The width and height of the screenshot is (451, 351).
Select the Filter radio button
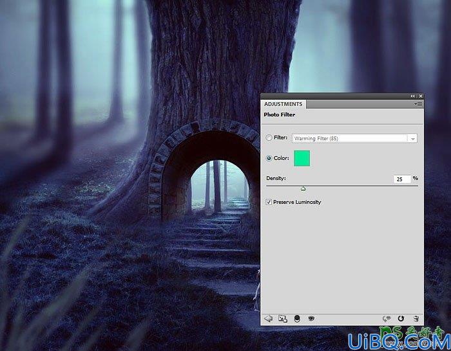coord(269,138)
